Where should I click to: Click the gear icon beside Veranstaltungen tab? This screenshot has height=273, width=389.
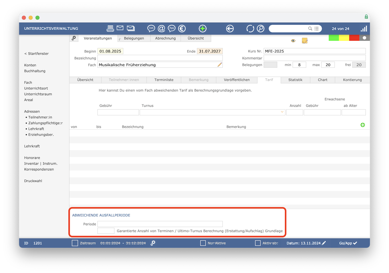coord(74,38)
